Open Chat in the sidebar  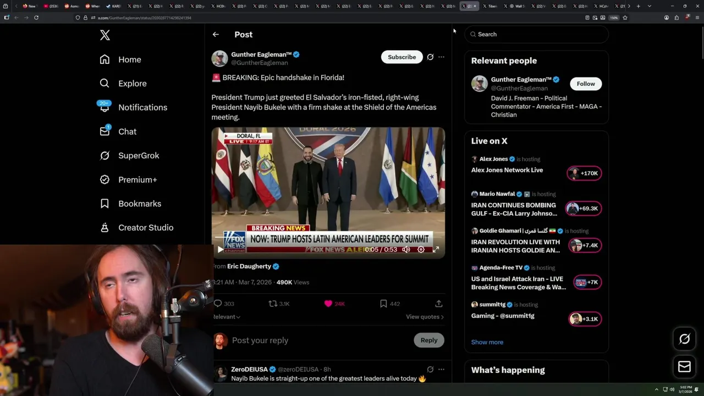point(118,131)
